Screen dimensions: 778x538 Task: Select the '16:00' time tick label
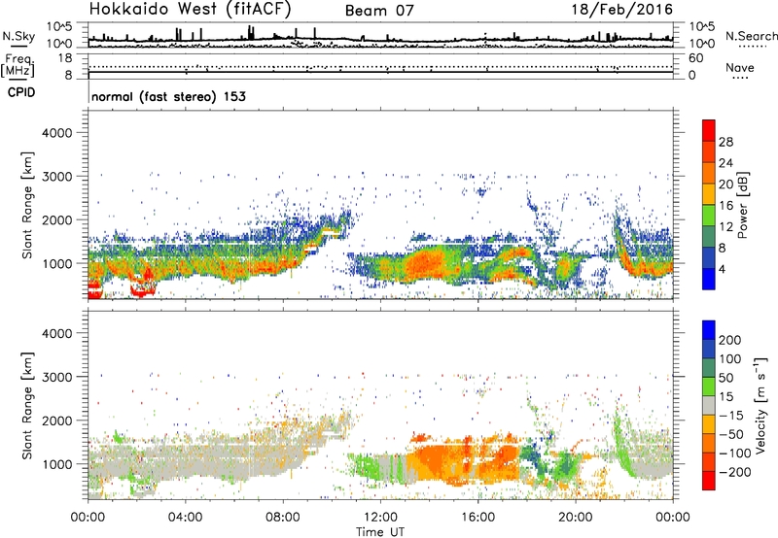[x=477, y=518]
